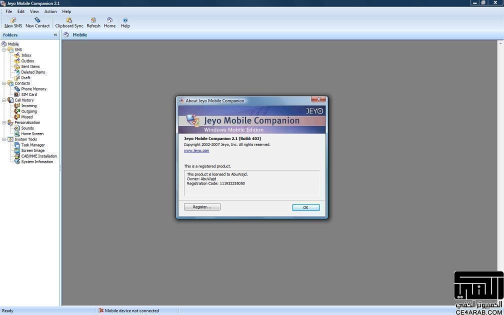Select the Sent Items folder icon
The height and width of the screenshot is (315, 504).
coord(17,66)
